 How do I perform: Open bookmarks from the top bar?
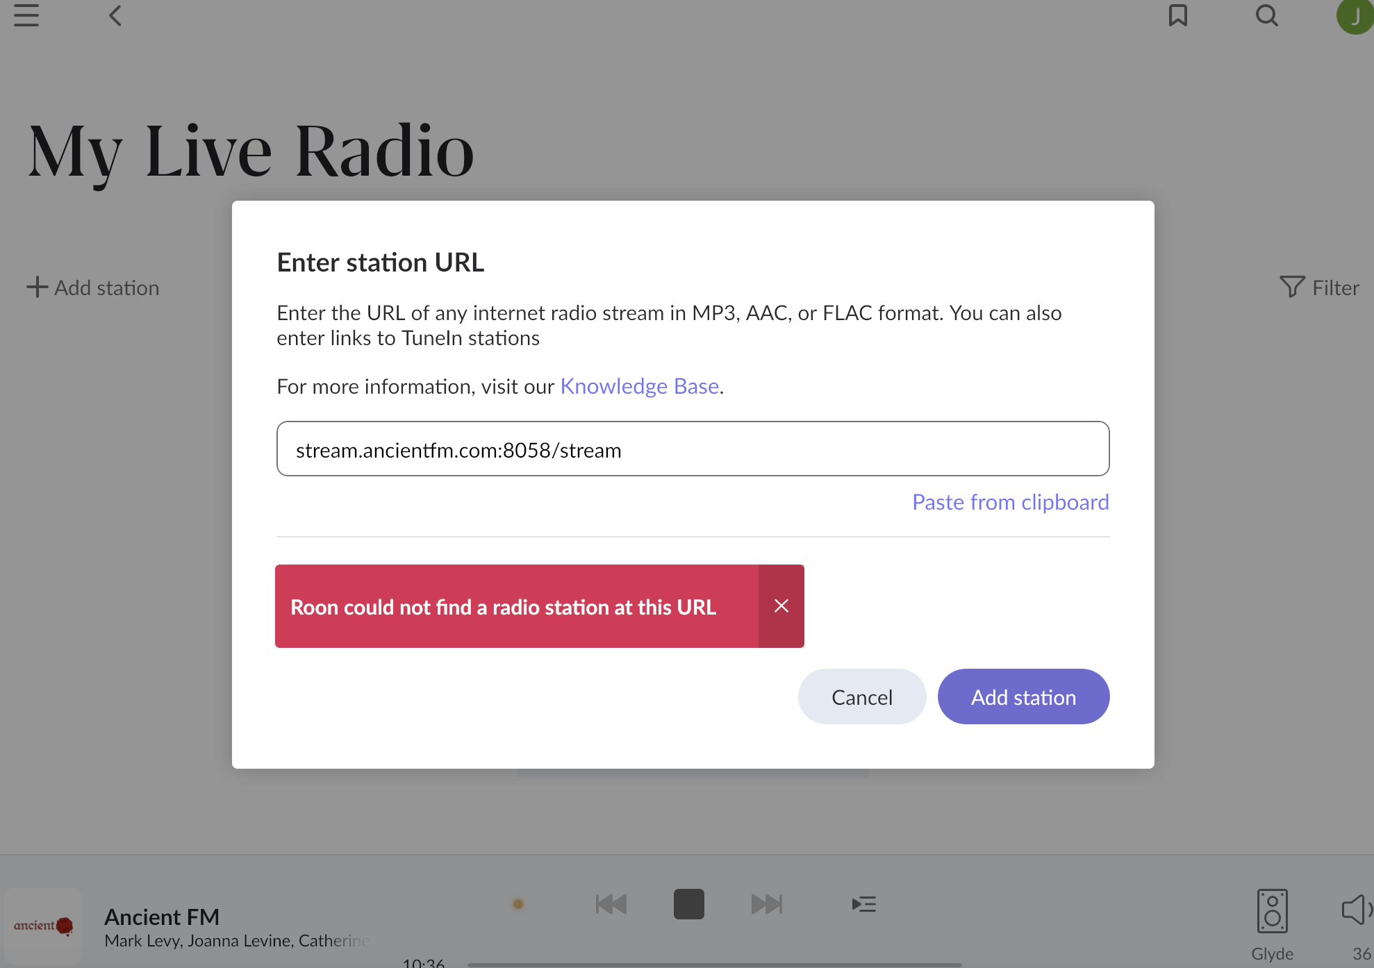point(1178,15)
